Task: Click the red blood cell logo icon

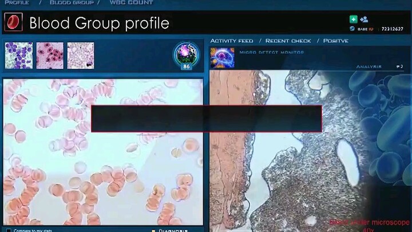Action: 13,22
